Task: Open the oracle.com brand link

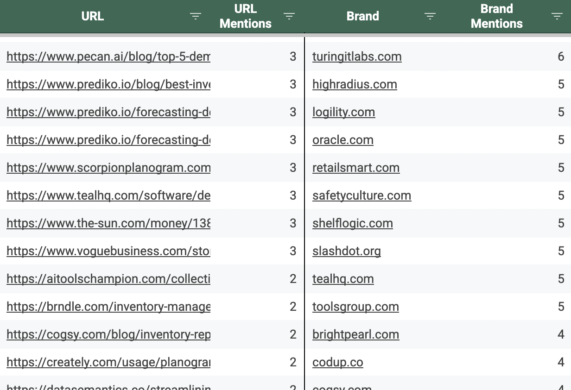Action: click(343, 140)
